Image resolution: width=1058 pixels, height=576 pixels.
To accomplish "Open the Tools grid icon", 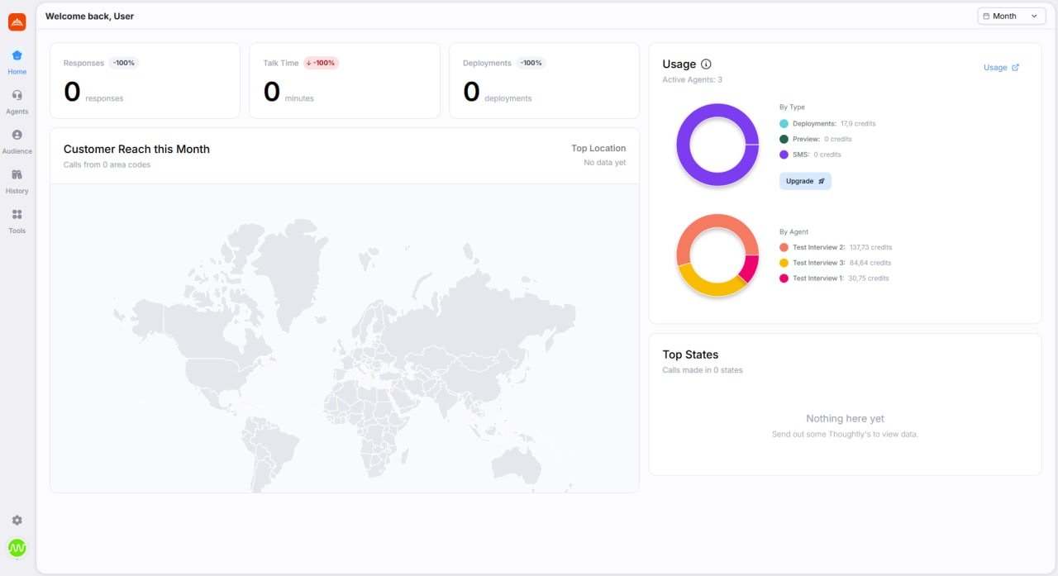I will coord(17,214).
